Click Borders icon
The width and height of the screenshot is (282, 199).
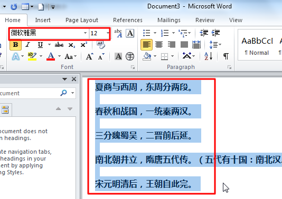click(164, 56)
